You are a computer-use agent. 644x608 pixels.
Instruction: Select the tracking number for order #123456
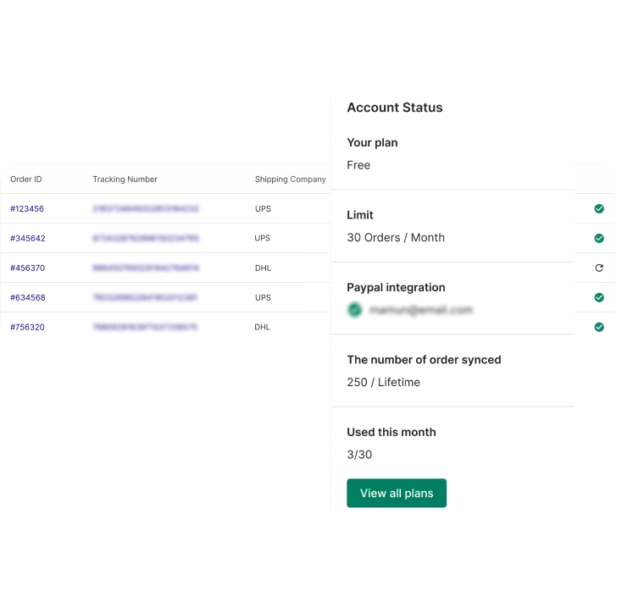click(x=146, y=208)
